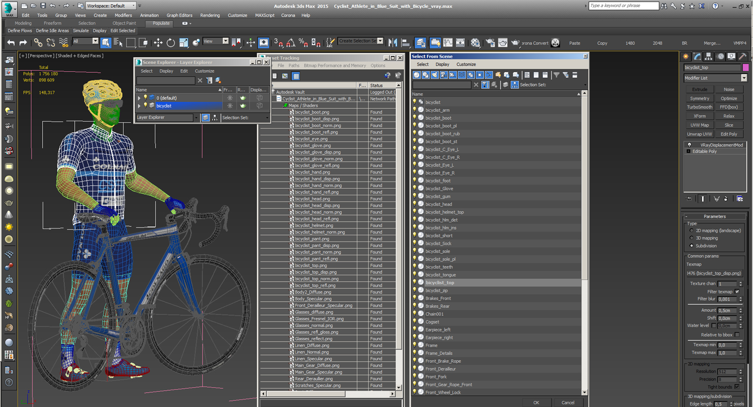
Task: Uncheck the Filter texmap checkbox
Action: click(737, 292)
